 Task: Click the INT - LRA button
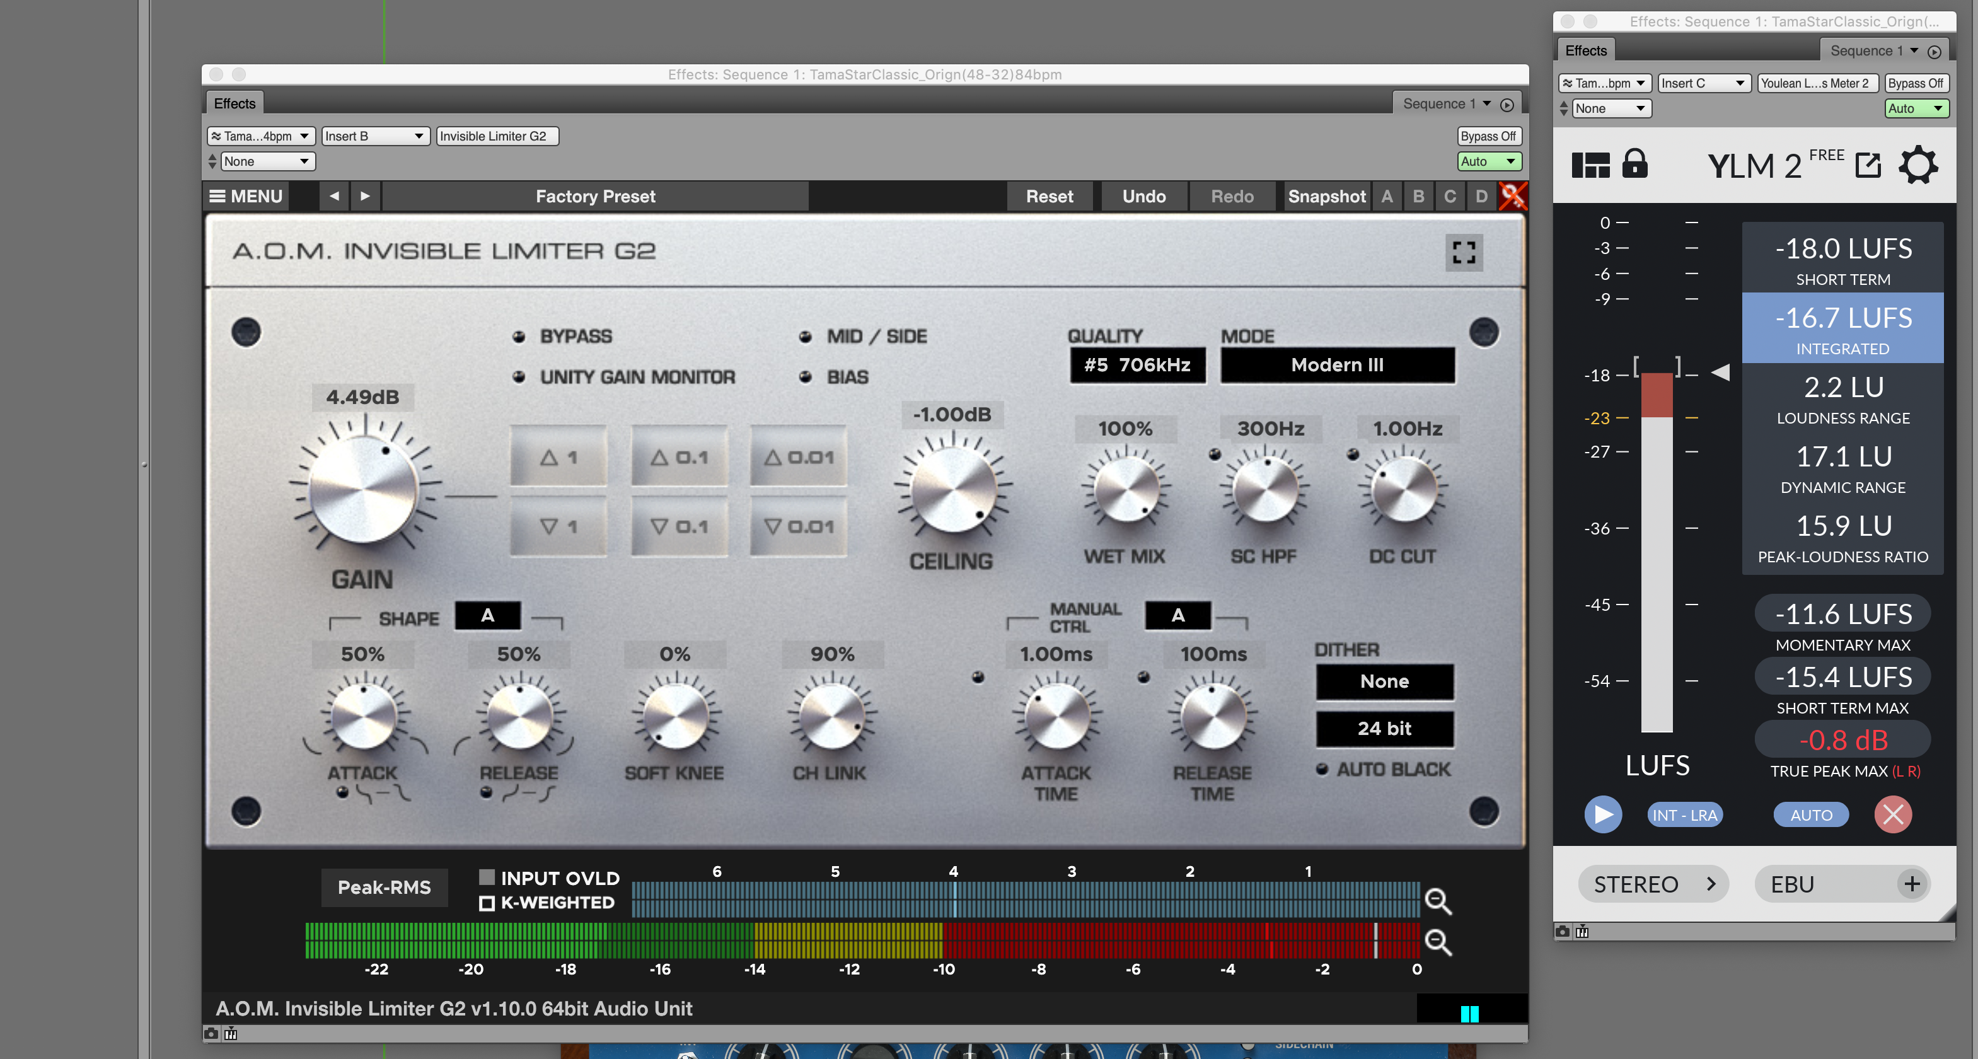pyautogui.click(x=1685, y=815)
